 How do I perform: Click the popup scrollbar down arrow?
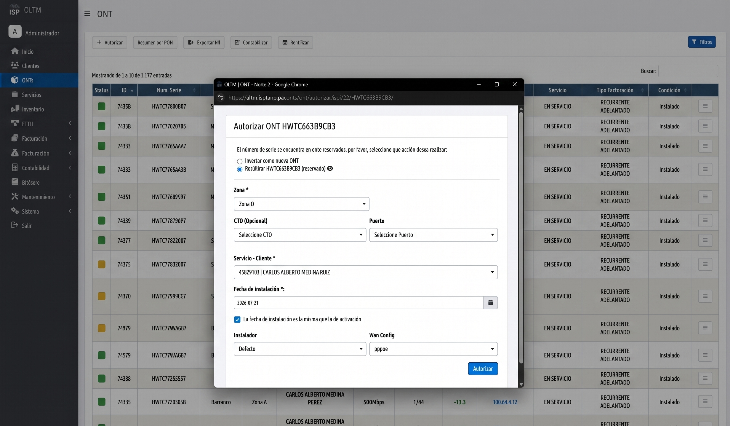tap(521, 384)
